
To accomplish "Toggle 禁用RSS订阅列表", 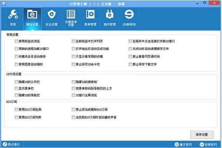I will pos(16,117).
